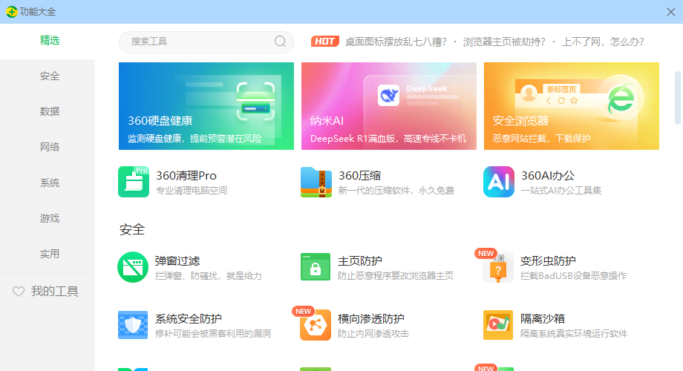The width and height of the screenshot is (683, 371).
Task: Click the 主页防护 lock icon
Action: (316, 267)
